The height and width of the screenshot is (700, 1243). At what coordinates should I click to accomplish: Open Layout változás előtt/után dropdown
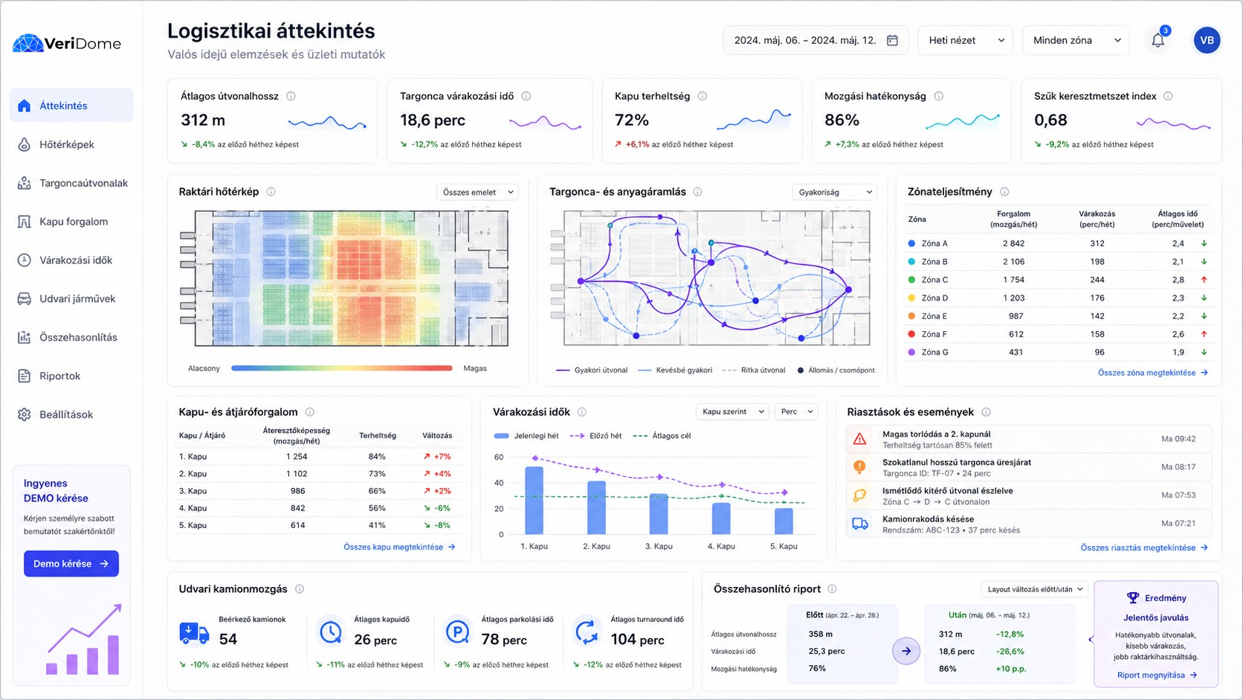[1035, 589]
